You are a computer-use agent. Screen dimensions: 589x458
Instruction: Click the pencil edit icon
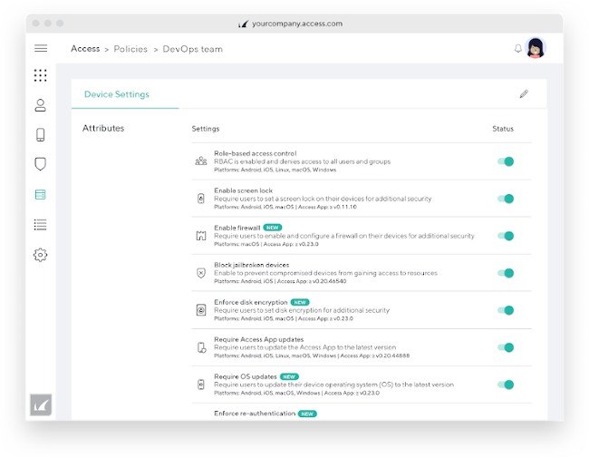click(524, 94)
